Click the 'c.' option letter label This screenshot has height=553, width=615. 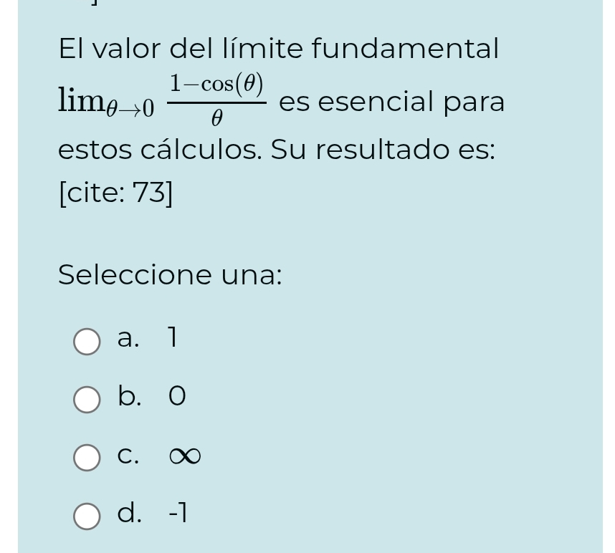click(128, 455)
